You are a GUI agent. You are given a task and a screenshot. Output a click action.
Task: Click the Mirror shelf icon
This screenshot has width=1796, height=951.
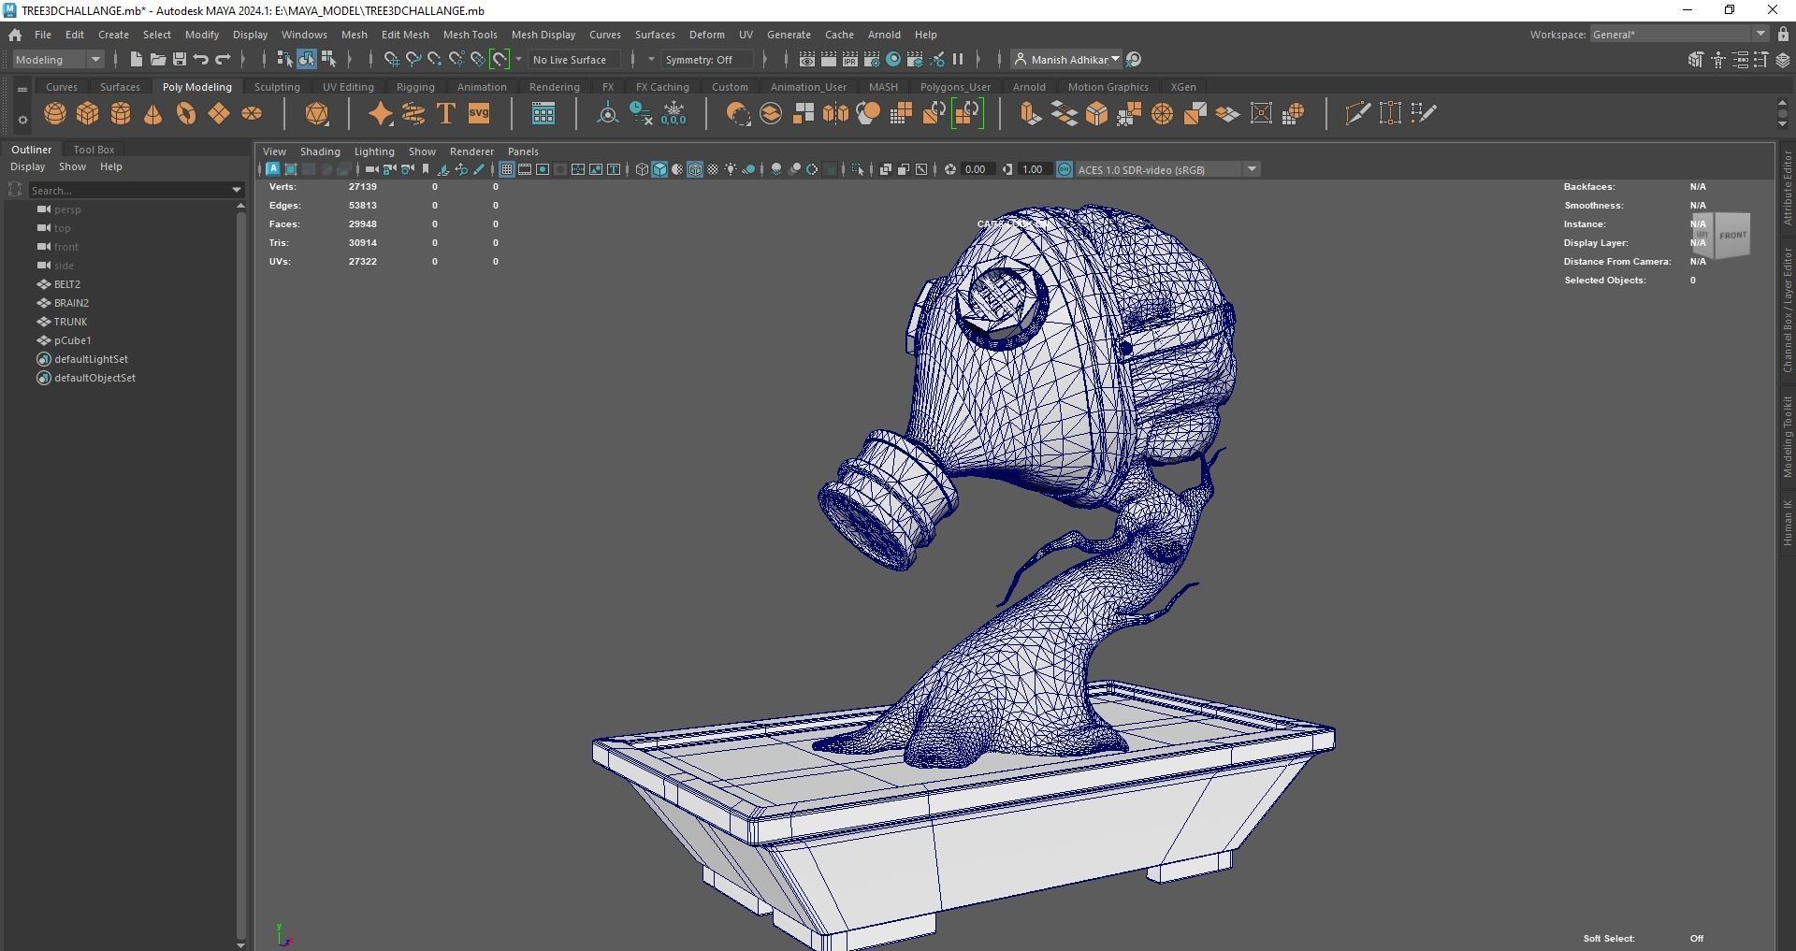(x=835, y=114)
